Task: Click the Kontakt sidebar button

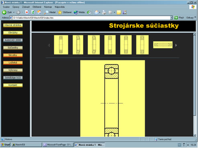Action: pos(13,85)
